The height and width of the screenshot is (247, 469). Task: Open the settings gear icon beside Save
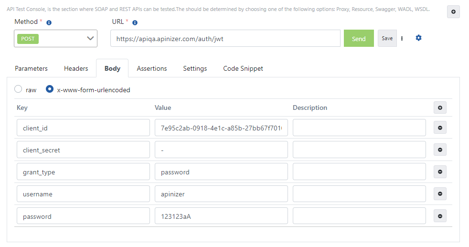418,38
